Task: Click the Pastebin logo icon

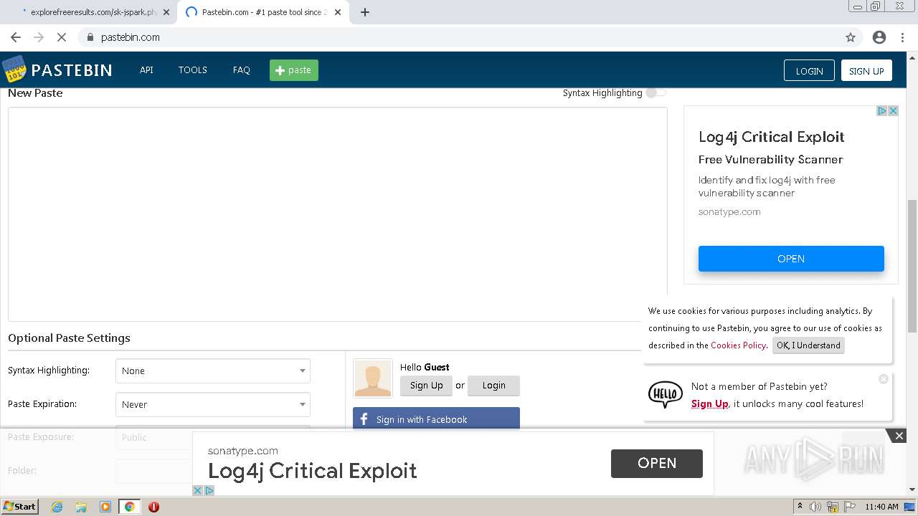Action: pyautogui.click(x=14, y=70)
